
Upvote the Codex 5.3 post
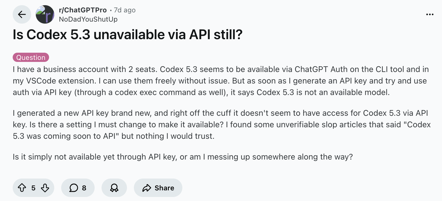[x=22, y=188]
